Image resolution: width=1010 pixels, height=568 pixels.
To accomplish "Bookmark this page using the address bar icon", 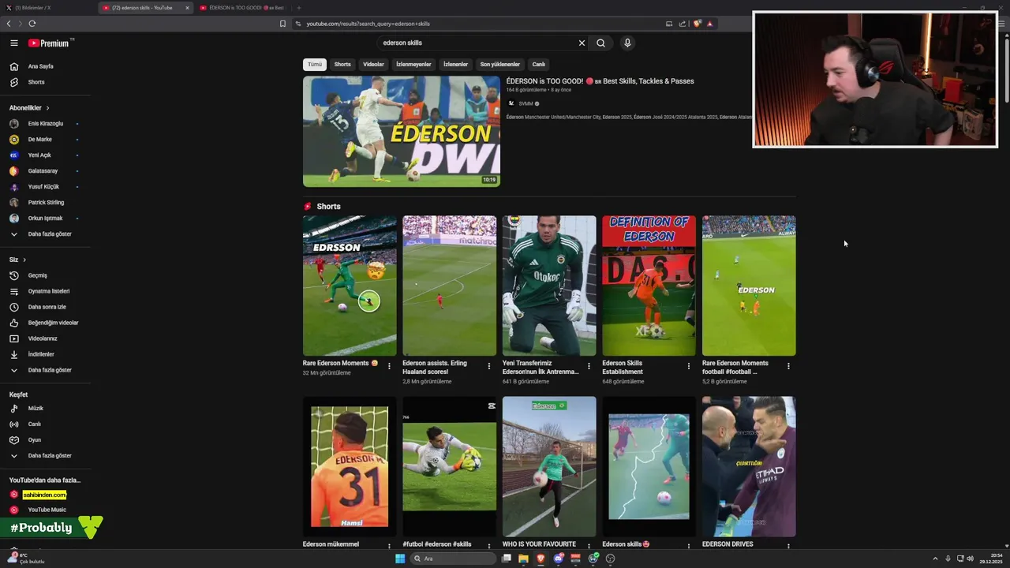I will [x=282, y=24].
